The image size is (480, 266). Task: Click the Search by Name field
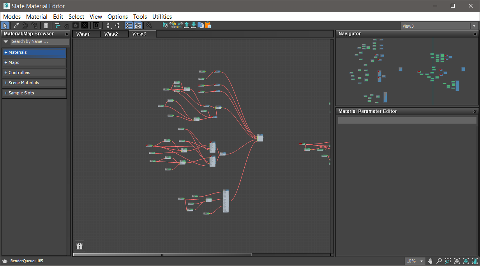tap(39, 41)
